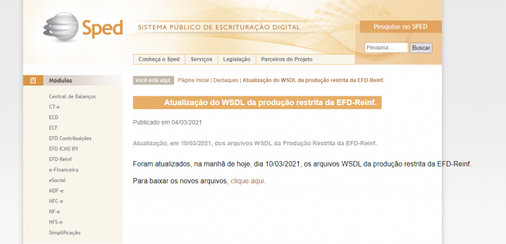Open the NF-e module
This screenshot has height=244, width=506.
pos(54,212)
